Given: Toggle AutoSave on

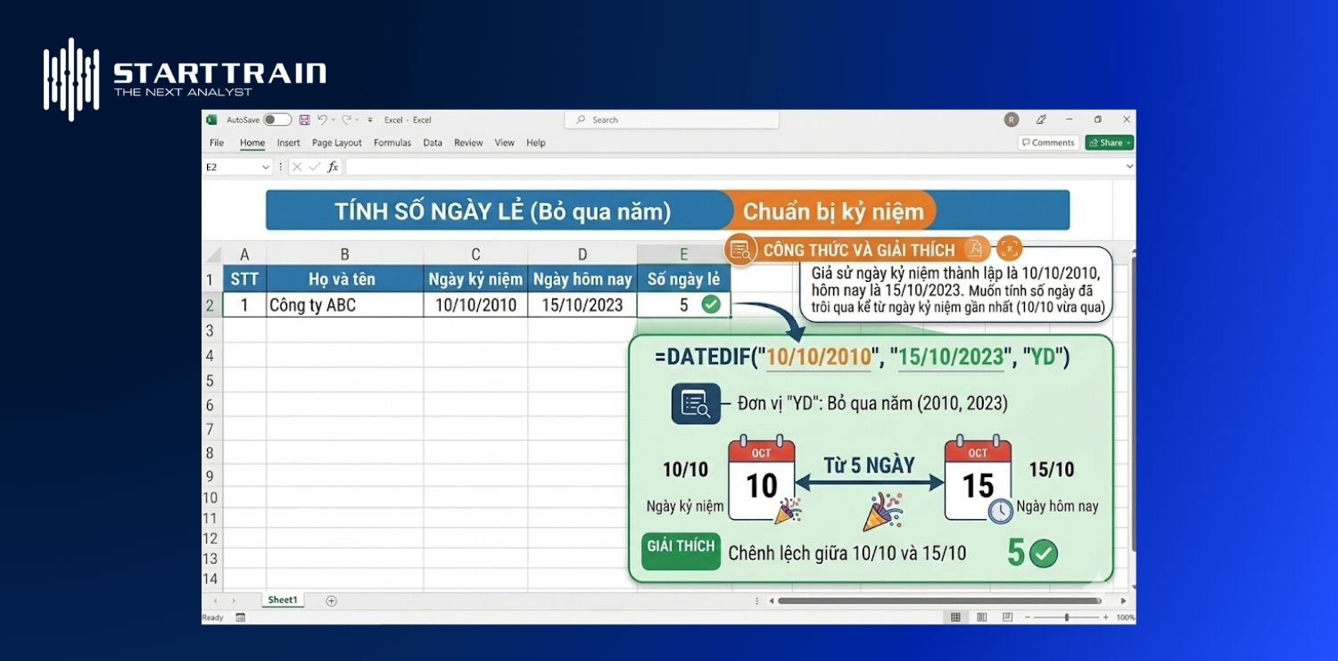Looking at the screenshot, I should coord(277,120).
